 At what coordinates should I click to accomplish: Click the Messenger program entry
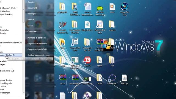pyautogui.click(x=5, y=93)
